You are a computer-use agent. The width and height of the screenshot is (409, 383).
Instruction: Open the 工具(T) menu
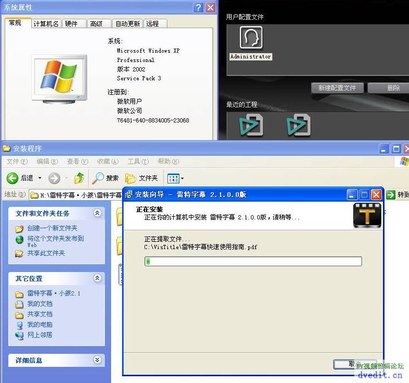(x=138, y=162)
